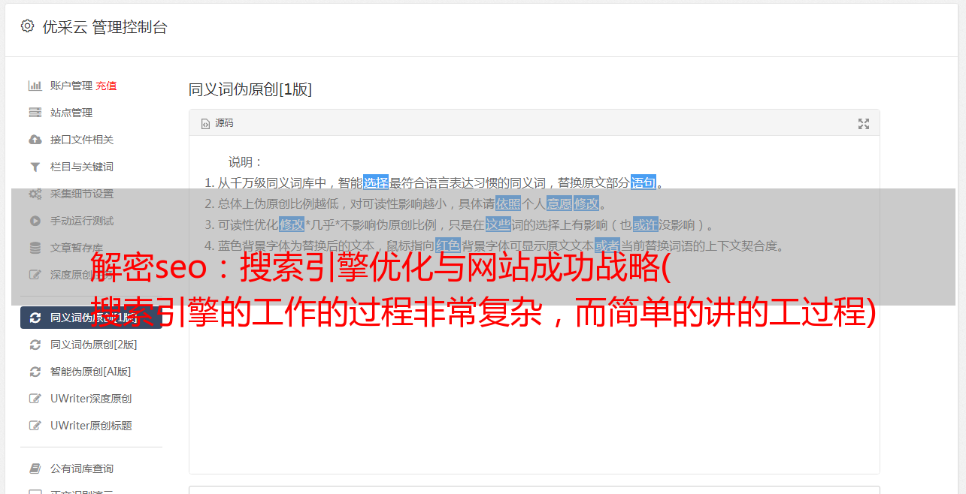Click the 同义词伪原创[2版] refresh icon

(35, 345)
